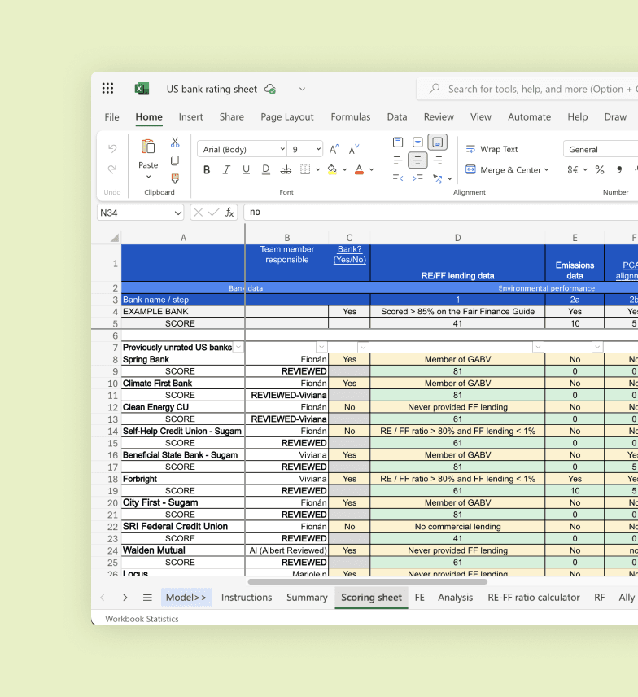Increase font size with larger A icon
This screenshot has height=697, width=638.
(334, 149)
